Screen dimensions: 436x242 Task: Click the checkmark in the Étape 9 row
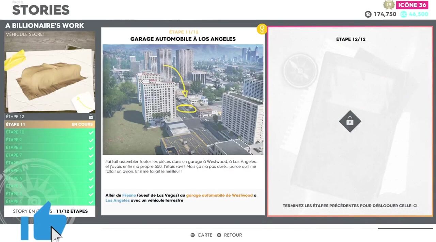click(x=91, y=140)
